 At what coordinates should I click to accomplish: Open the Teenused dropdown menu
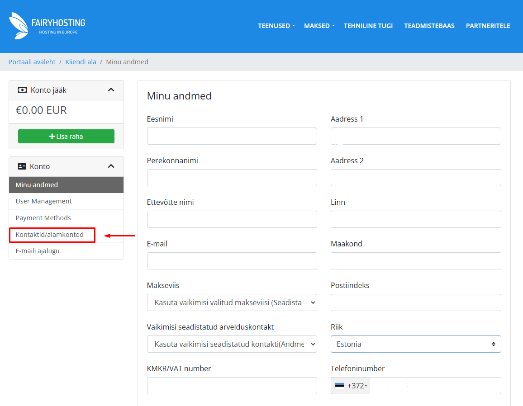click(276, 26)
